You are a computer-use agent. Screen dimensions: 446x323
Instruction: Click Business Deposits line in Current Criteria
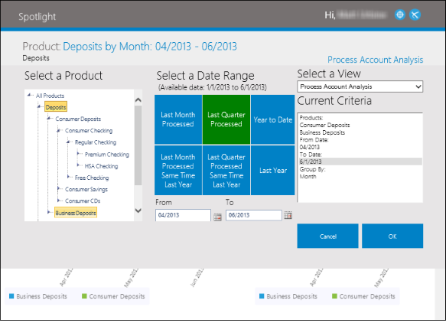(322, 132)
